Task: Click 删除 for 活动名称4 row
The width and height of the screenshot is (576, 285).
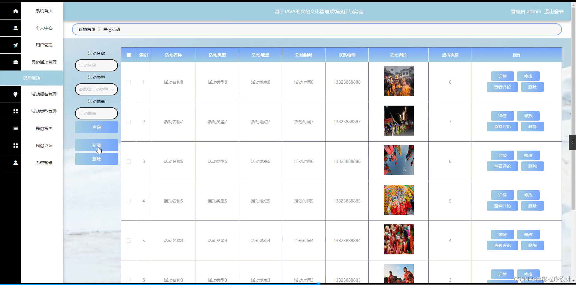Action: pos(532,245)
